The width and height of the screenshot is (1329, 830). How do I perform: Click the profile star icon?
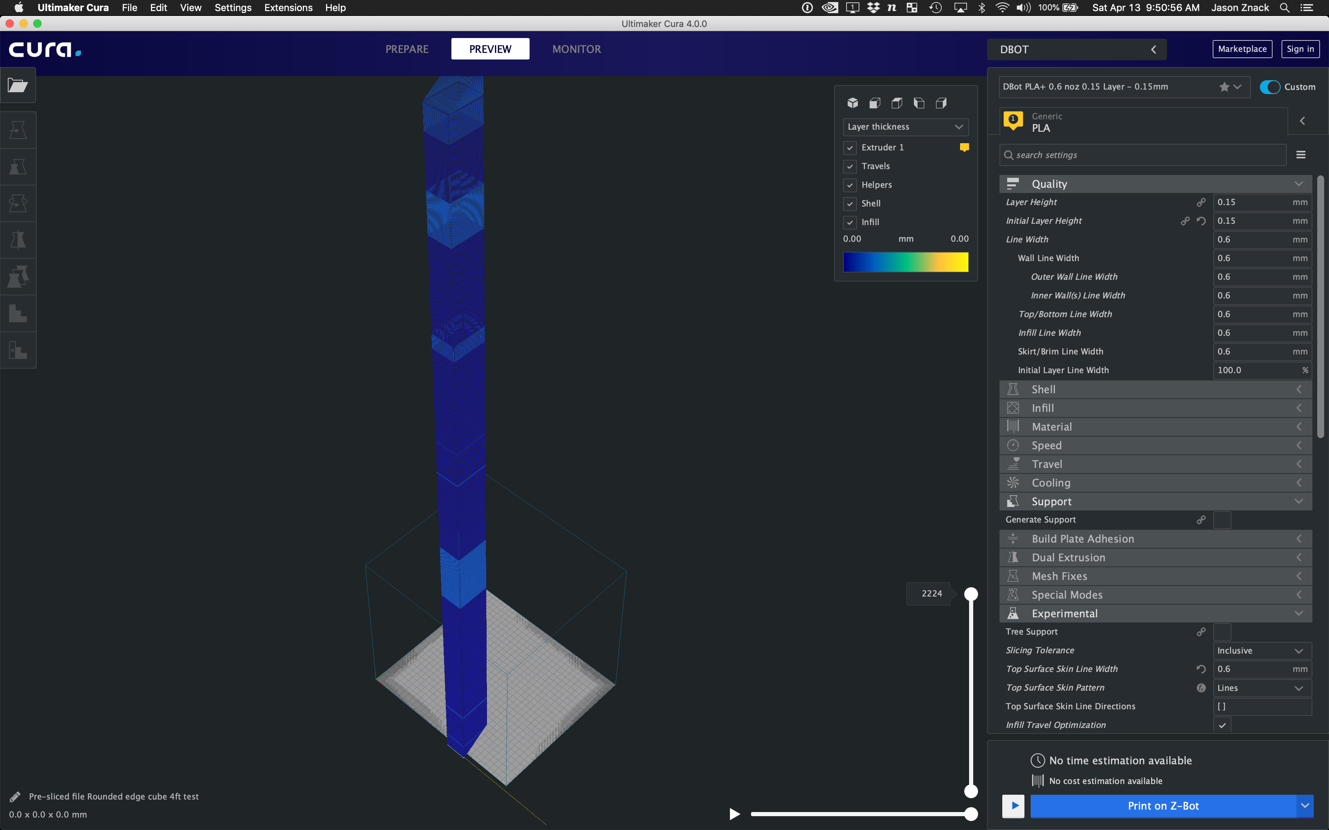coord(1224,87)
